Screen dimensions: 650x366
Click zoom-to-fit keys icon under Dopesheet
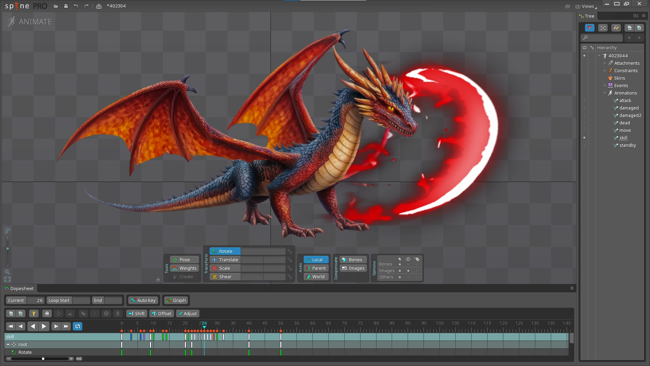79,359
